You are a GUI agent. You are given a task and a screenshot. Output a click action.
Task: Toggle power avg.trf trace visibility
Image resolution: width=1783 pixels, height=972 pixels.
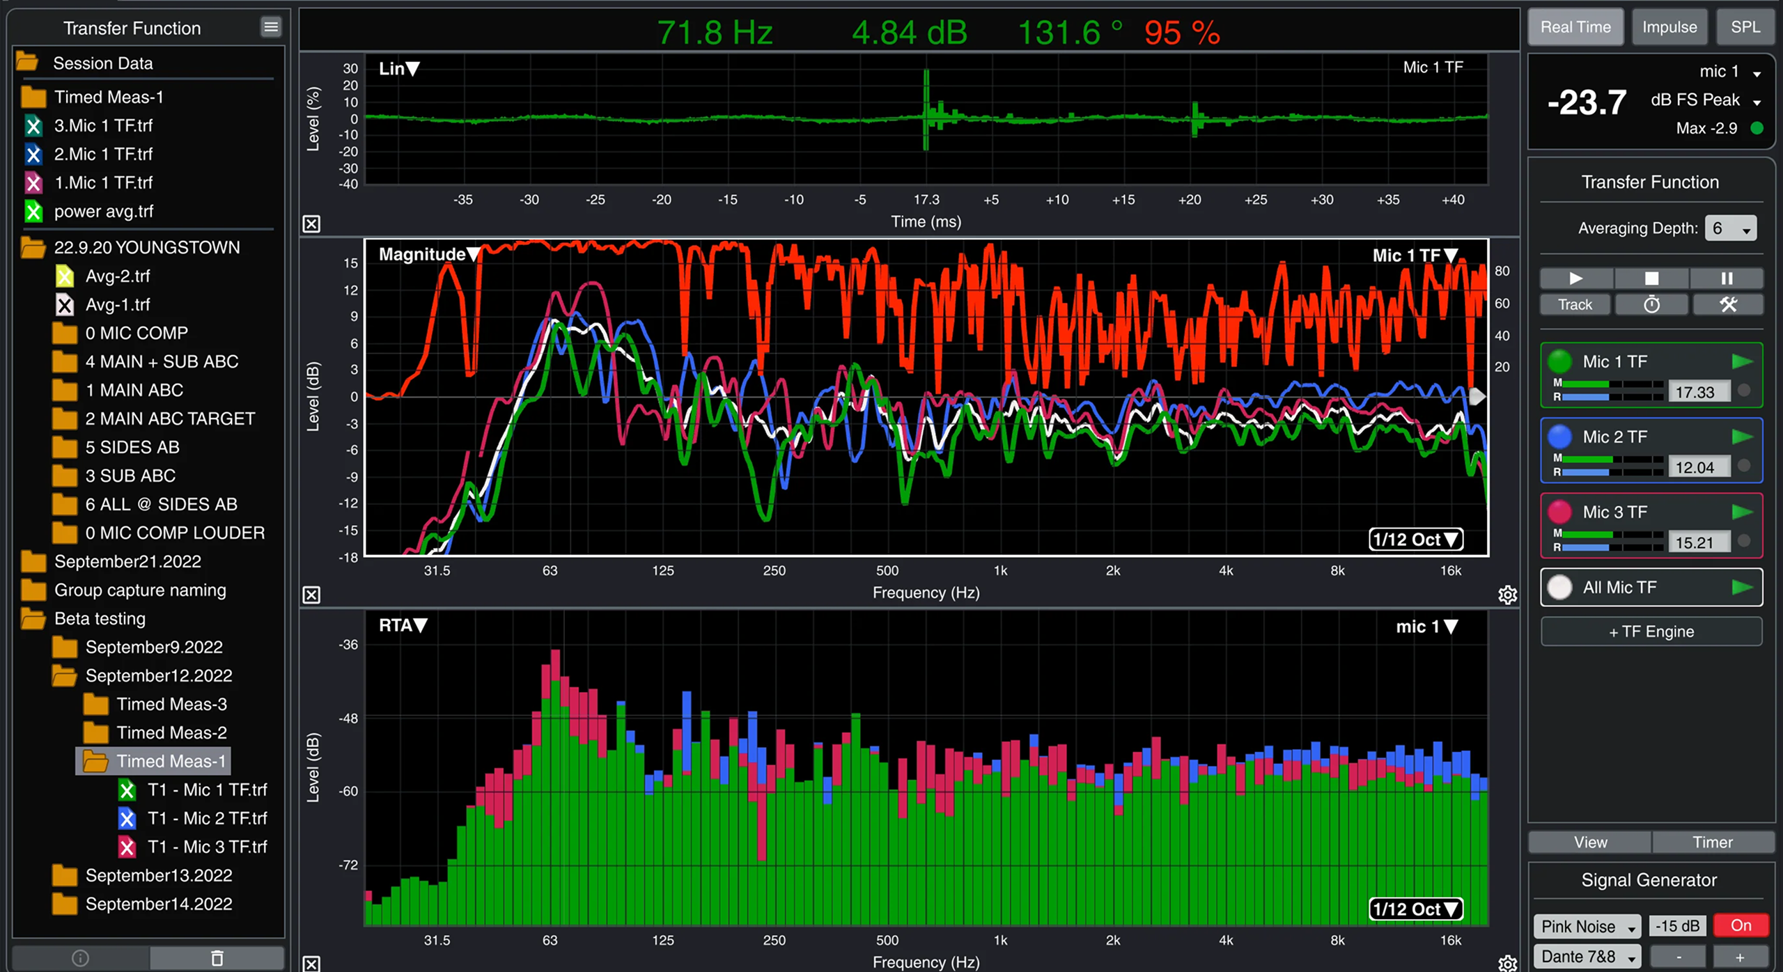[33, 212]
